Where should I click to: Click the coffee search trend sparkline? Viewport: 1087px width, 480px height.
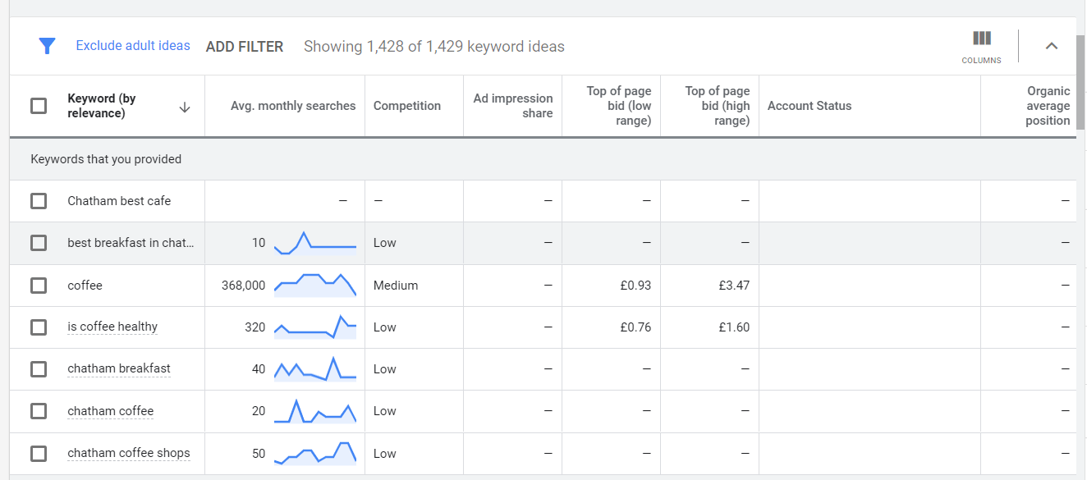[315, 285]
